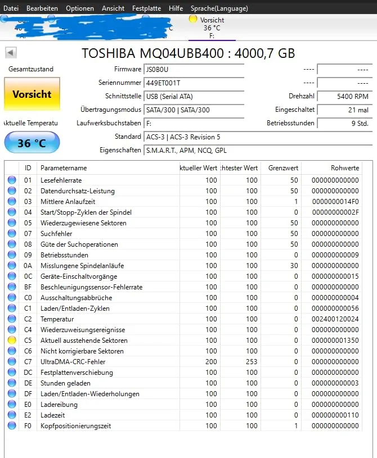Click the Grenzwert column header

click(281, 168)
